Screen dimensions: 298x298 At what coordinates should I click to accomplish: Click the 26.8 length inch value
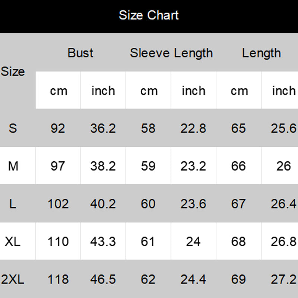pyautogui.click(x=283, y=241)
